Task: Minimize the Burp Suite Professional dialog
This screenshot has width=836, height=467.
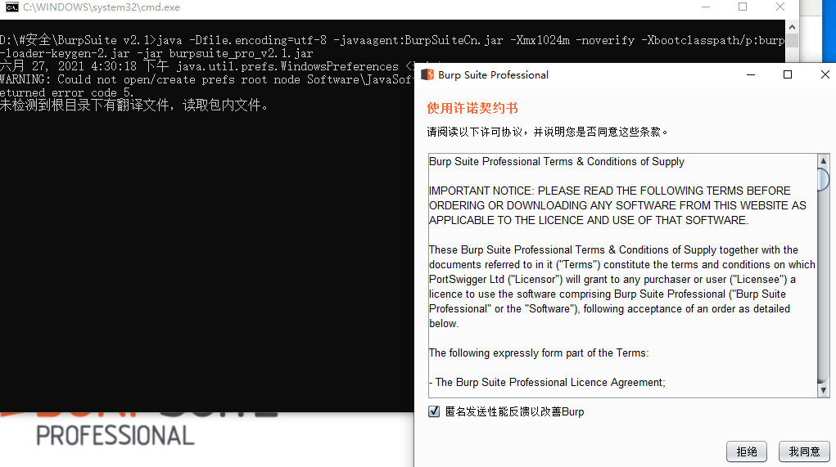Action: point(751,75)
